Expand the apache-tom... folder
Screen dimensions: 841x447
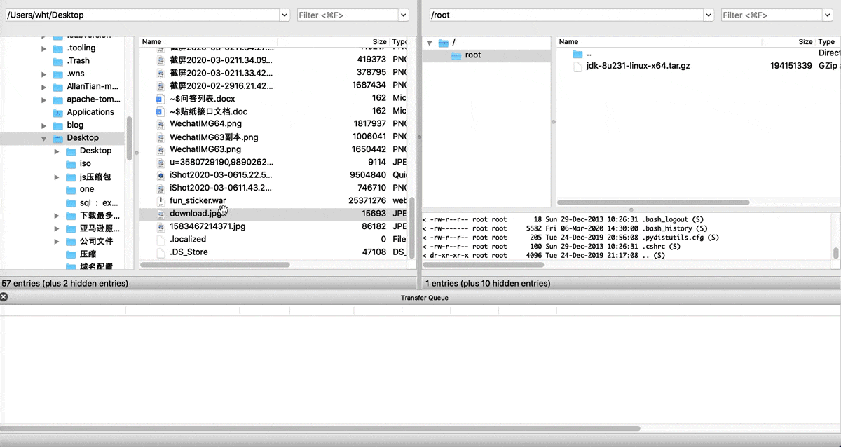tap(44, 99)
